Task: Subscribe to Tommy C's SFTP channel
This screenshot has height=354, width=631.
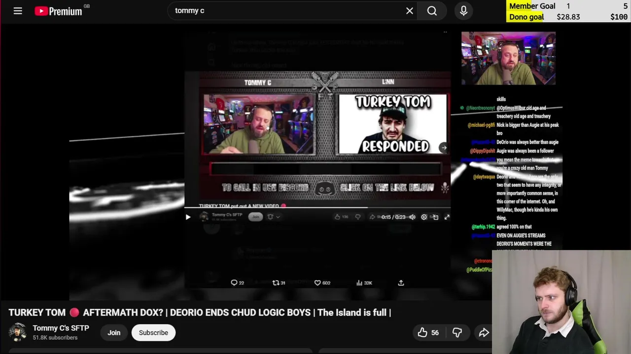Action: coord(153,333)
